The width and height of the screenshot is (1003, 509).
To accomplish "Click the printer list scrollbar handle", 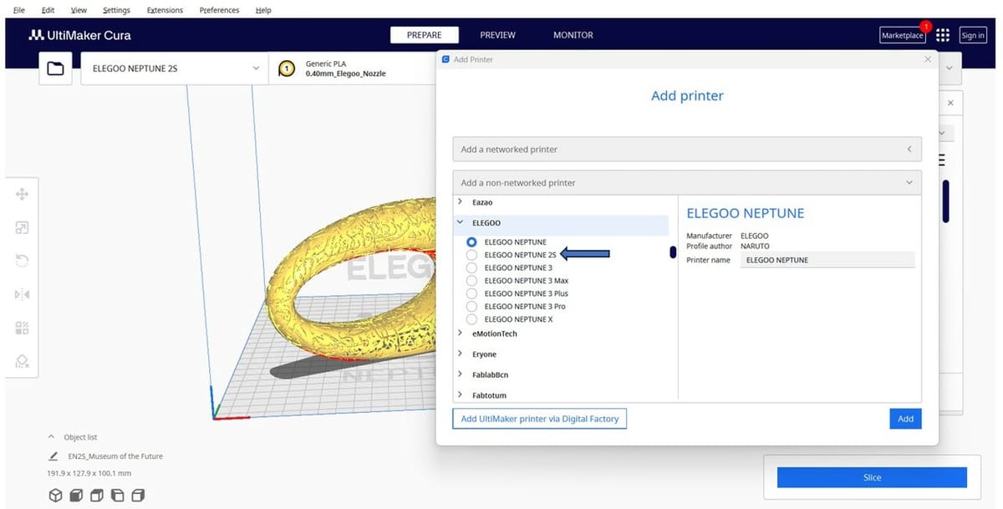I will (x=673, y=252).
